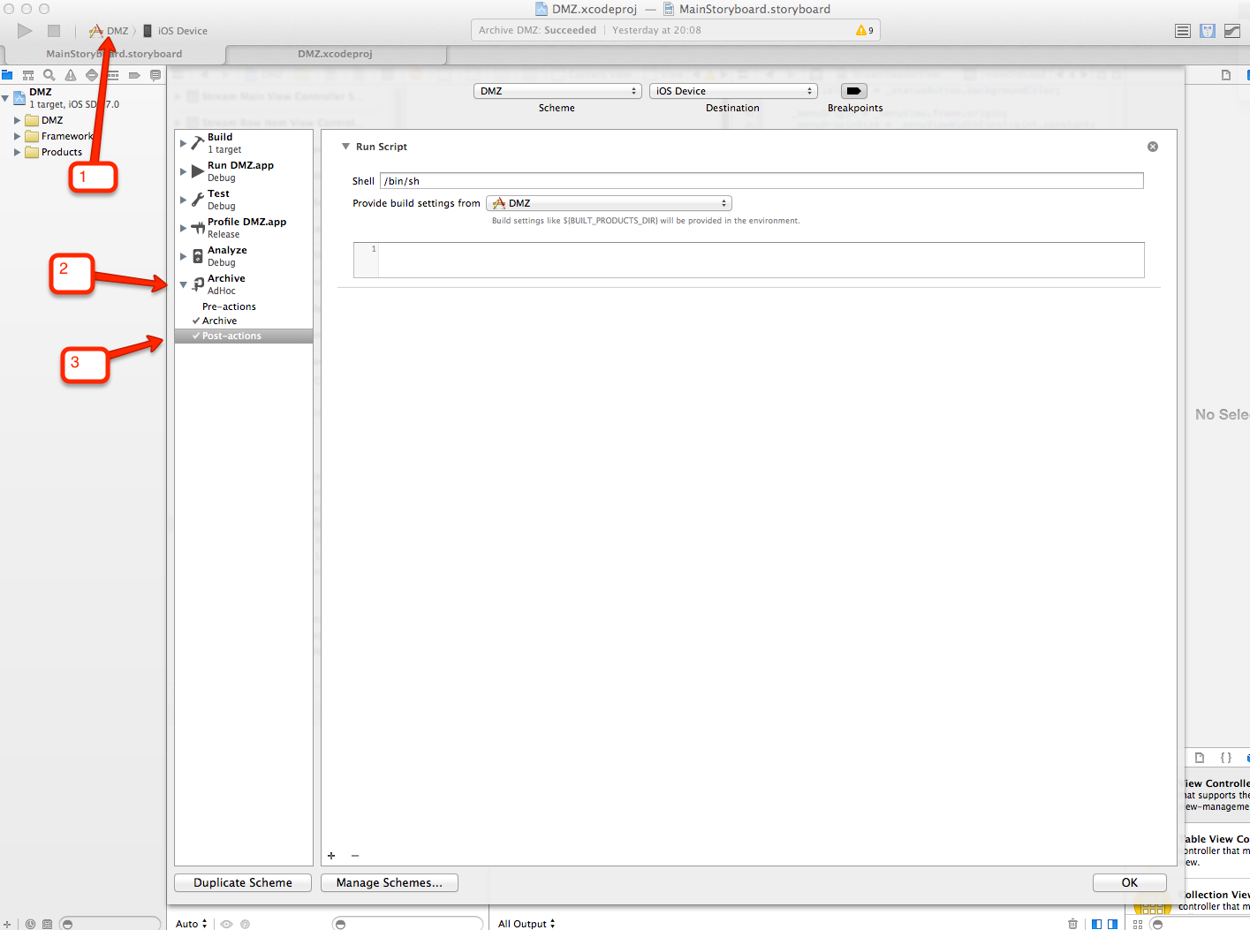Viewport: 1250px width, 930px height.
Task: Expand the Analyze scheme action
Action: [x=184, y=256]
